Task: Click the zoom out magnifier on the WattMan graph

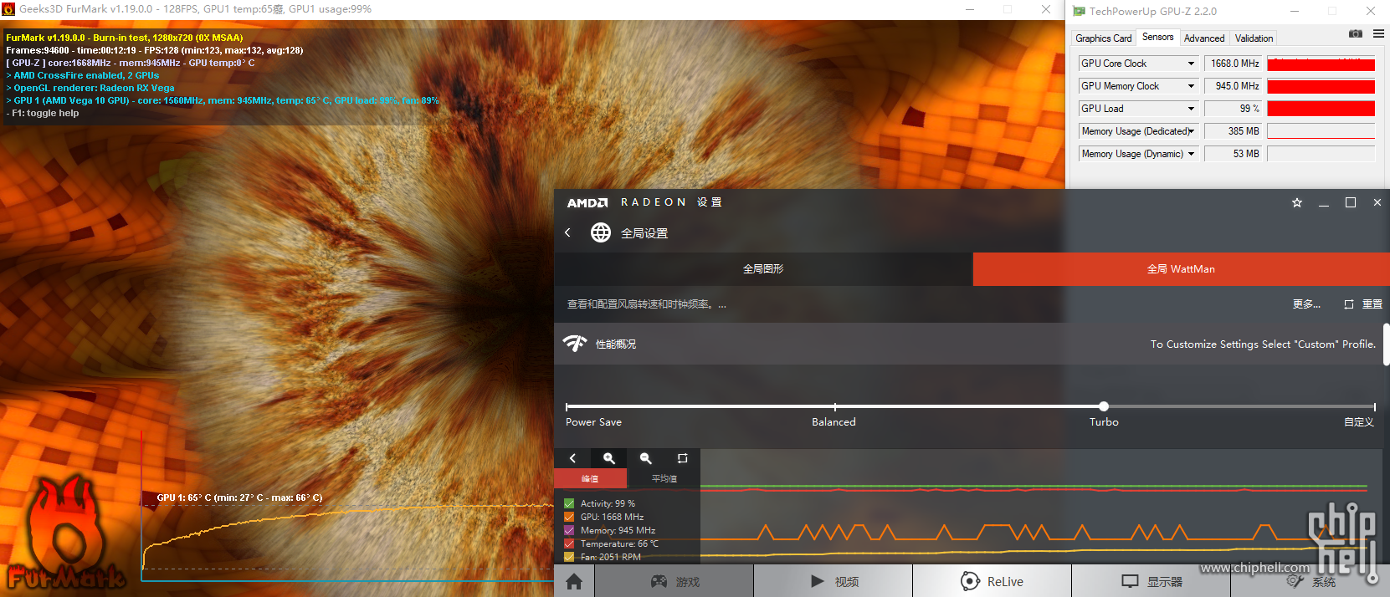Action: (x=646, y=458)
